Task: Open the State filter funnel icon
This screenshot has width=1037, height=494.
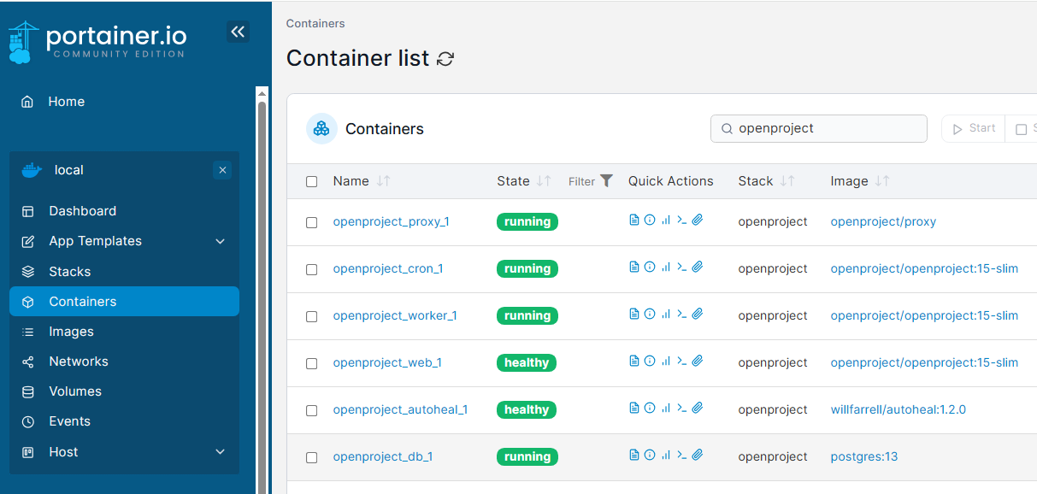Action: point(606,180)
